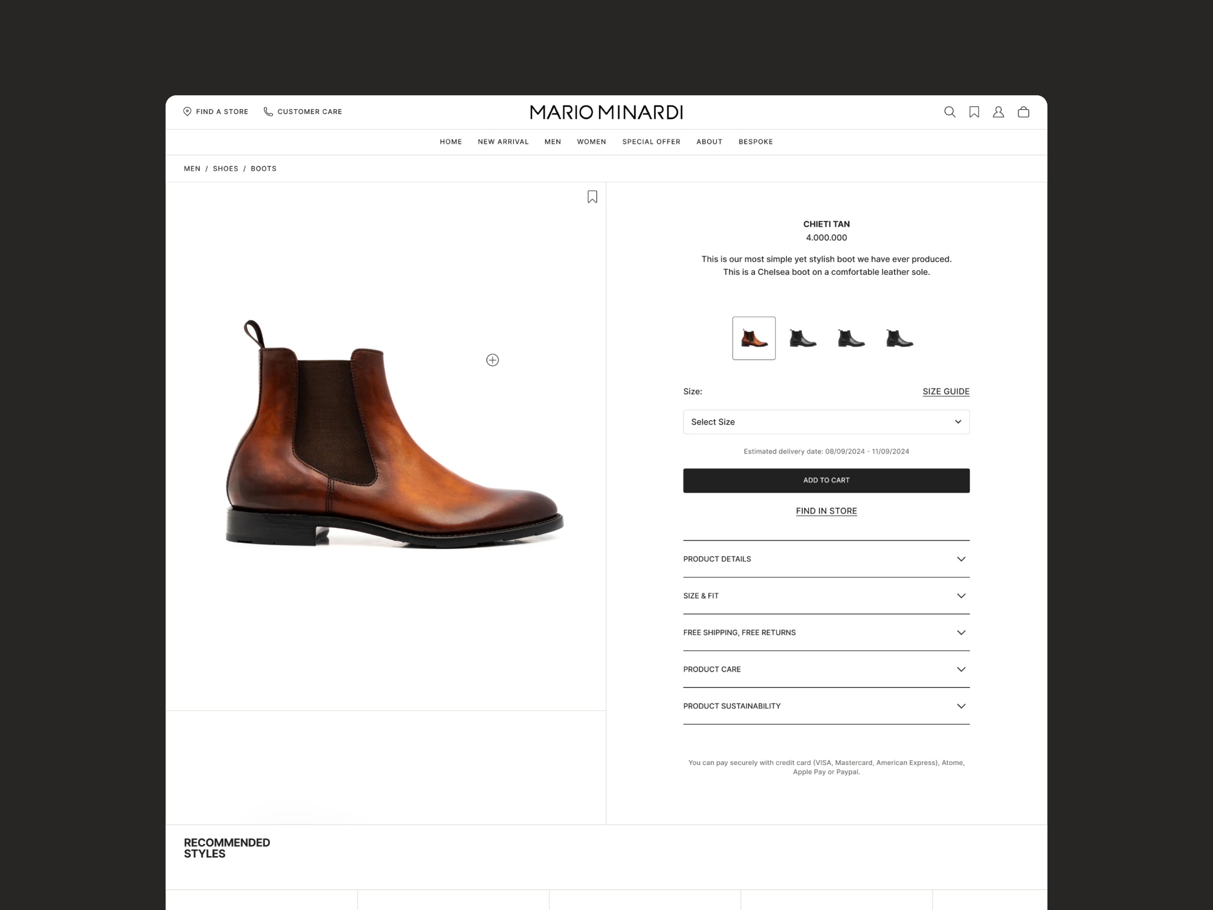Go to the Bespoke menu item
Image resolution: width=1213 pixels, height=910 pixels.
coord(755,142)
